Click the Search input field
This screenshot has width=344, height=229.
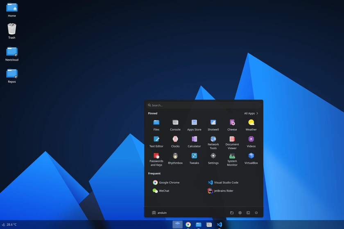204,105
